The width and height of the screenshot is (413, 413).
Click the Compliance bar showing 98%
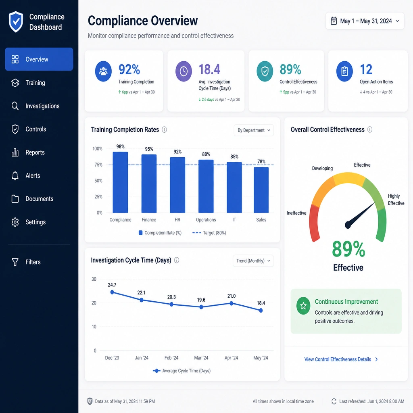pyautogui.click(x=120, y=182)
